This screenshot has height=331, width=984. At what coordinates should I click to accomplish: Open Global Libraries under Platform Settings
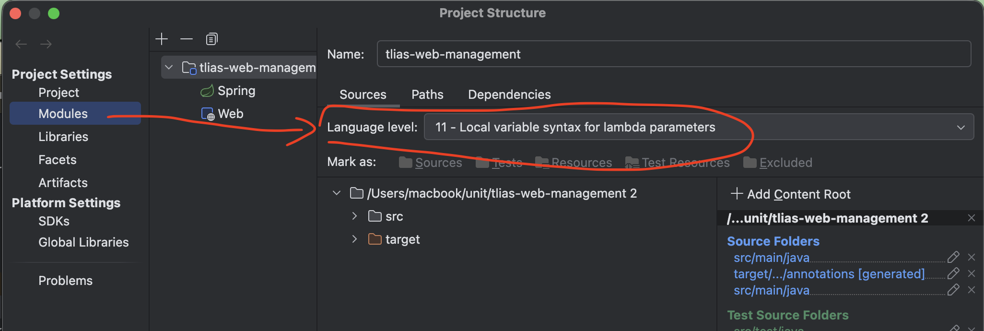tap(83, 242)
